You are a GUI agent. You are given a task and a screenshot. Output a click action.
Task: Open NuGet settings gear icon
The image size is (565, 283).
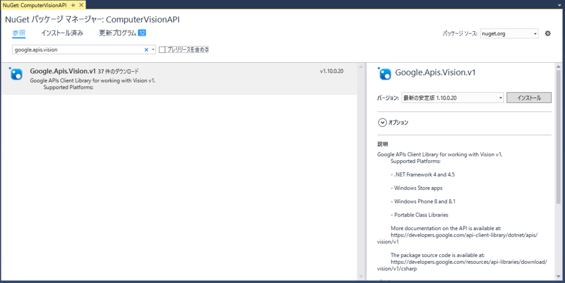tap(548, 34)
